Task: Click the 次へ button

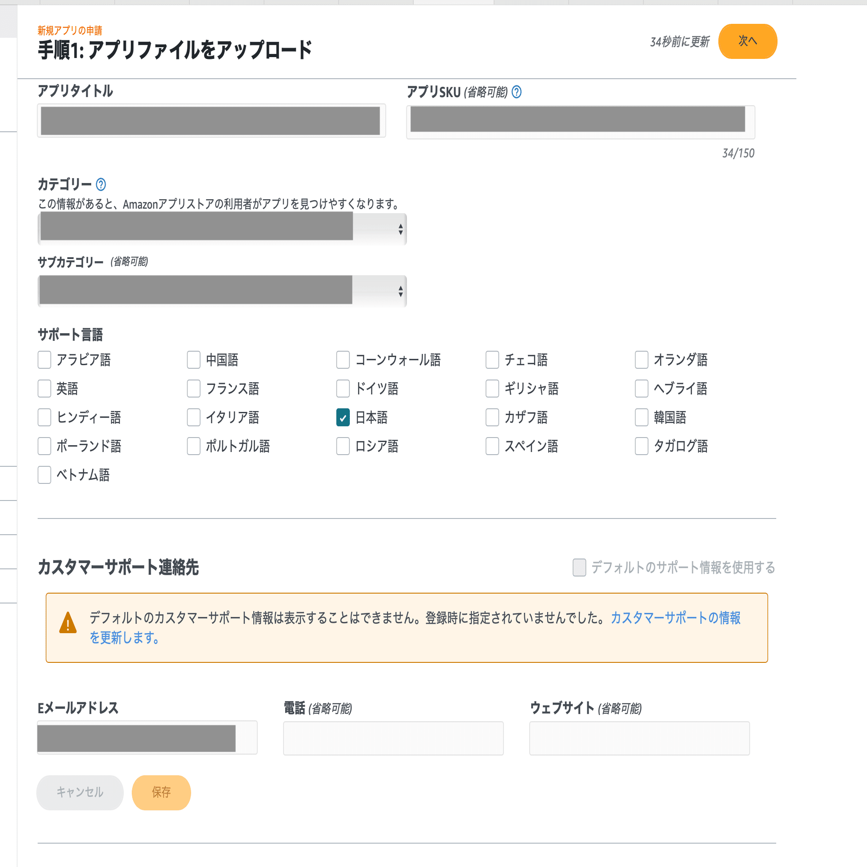Action: [747, 41]
